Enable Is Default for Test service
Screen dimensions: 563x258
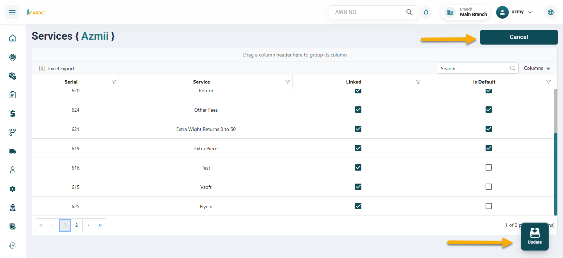tap(488, 167)
